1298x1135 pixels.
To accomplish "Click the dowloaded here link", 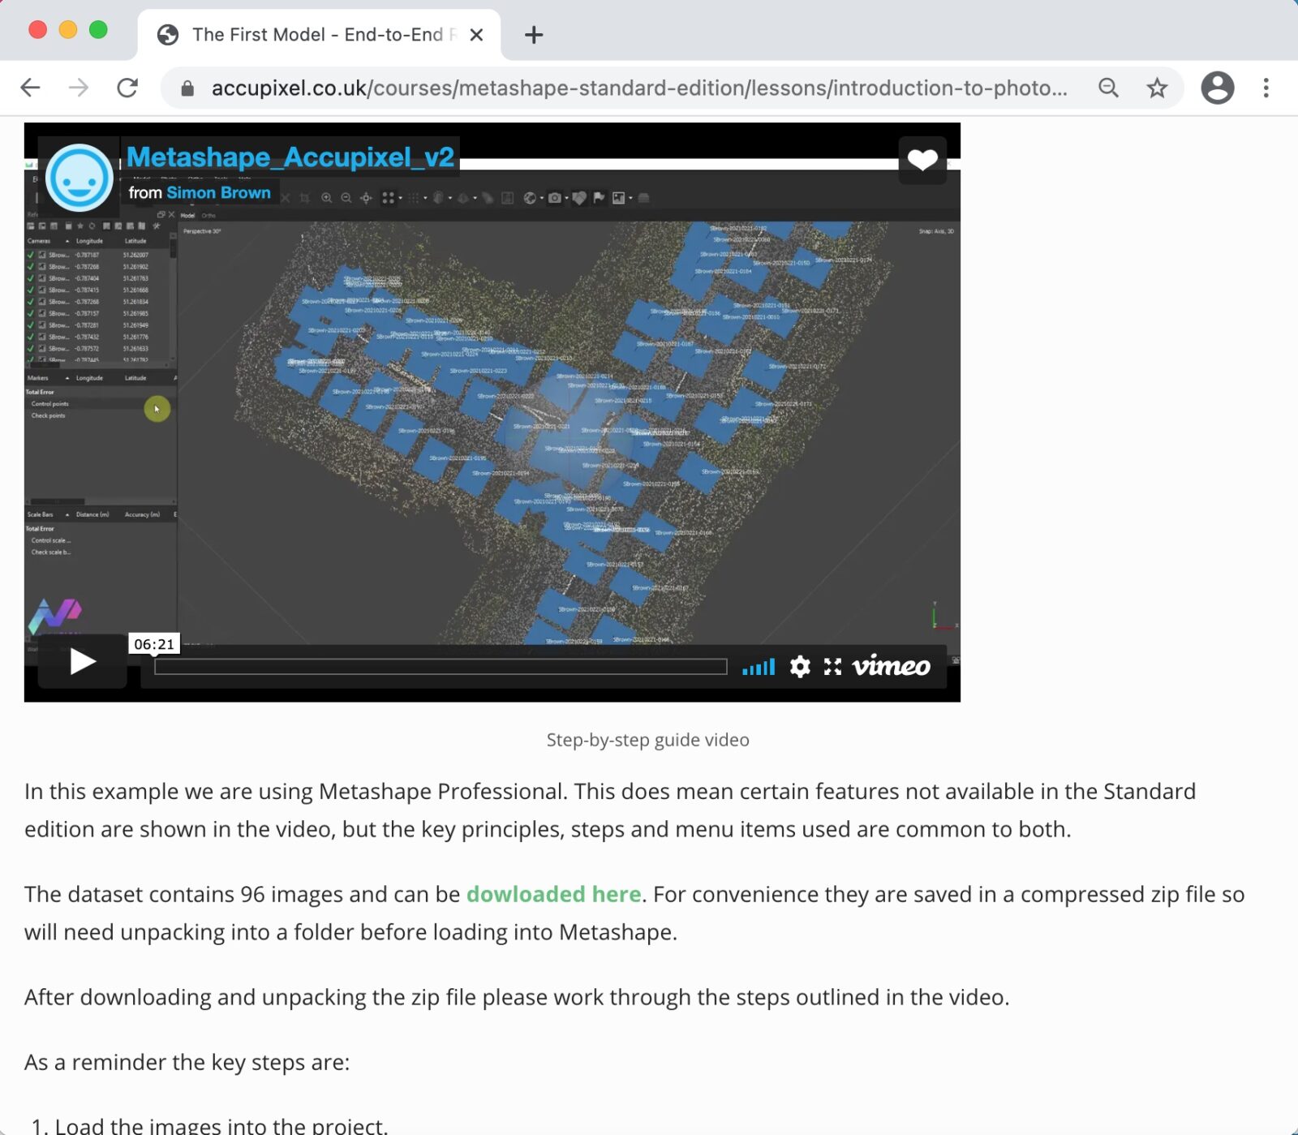I will pos(552,894).
